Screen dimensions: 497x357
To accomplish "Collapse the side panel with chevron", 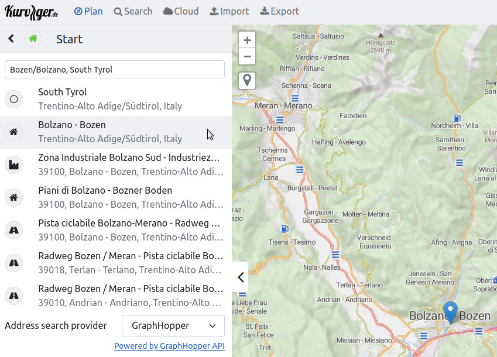I will (x=240, y=277).
